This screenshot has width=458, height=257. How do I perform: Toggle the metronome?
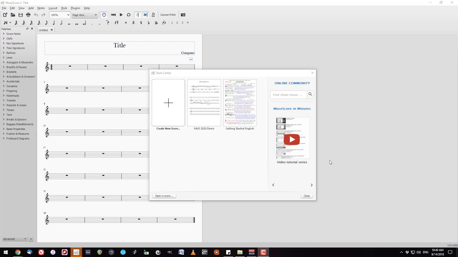tap(153, 15)
